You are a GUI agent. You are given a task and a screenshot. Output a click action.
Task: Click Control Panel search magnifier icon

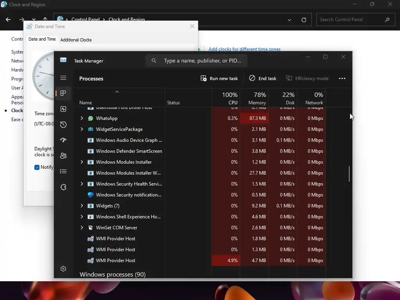click(x=387, y=20)
